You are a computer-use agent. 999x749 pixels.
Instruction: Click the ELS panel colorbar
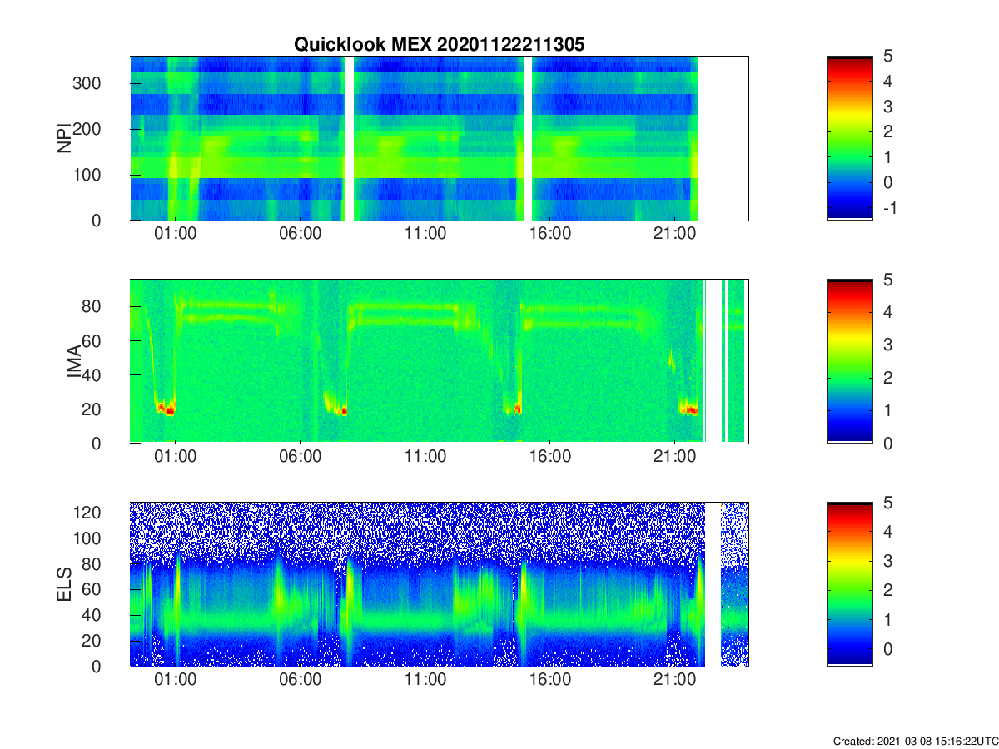(x=850, y=584)
